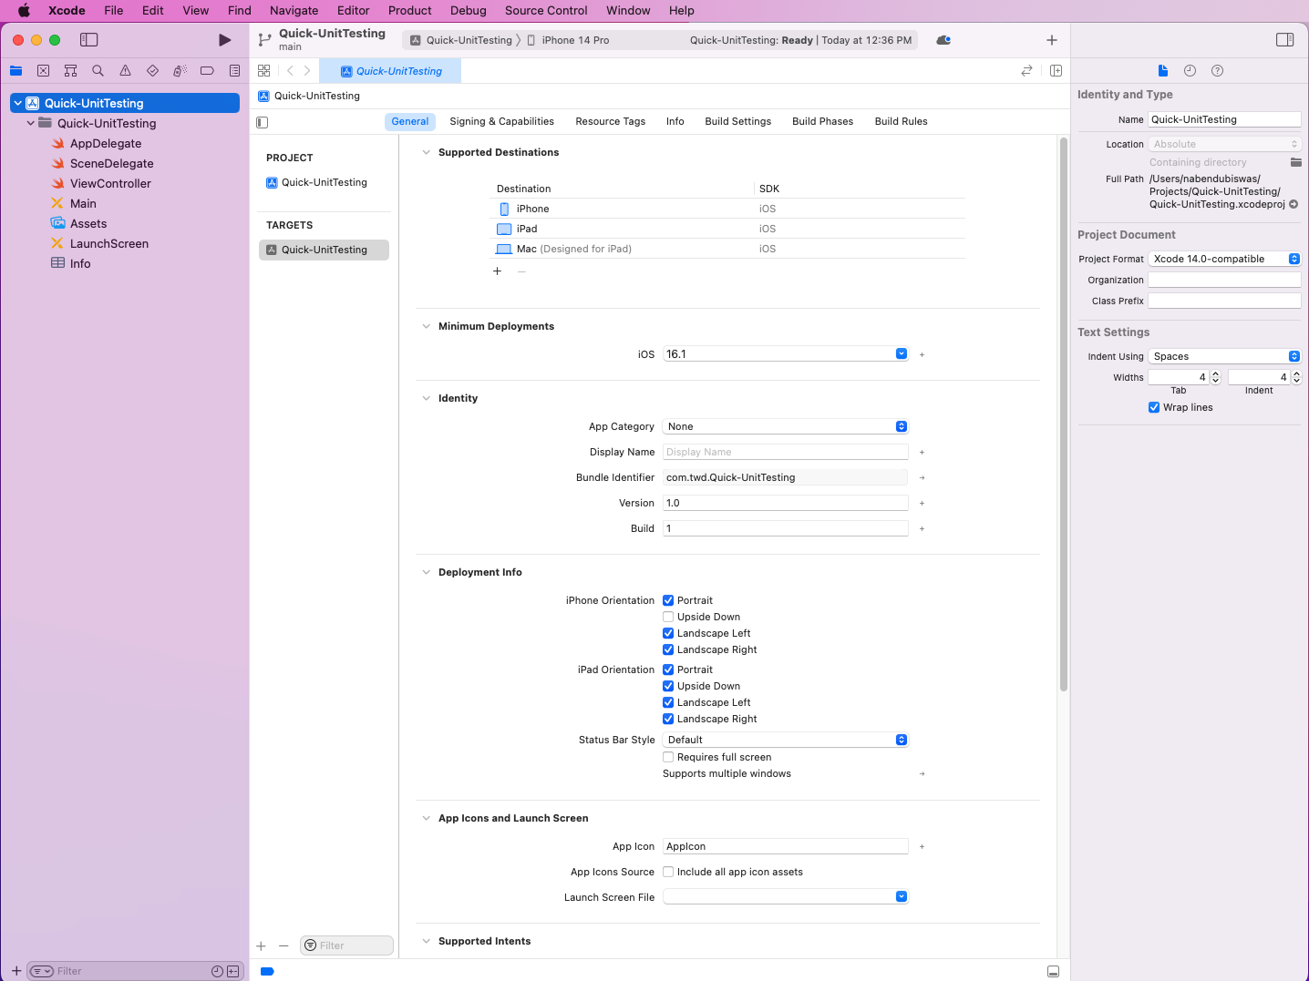Toggle the navigator sidebar icon

(88, 40)
